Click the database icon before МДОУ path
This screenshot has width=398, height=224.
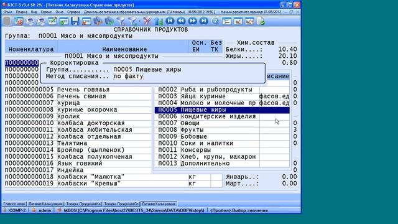point(59,210)
